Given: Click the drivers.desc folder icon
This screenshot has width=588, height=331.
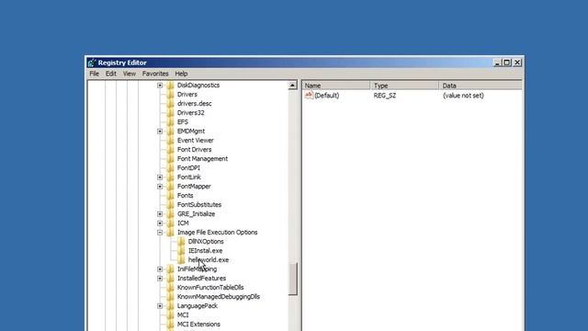Looking at the screenshot, I should click(x=170, y=104).
